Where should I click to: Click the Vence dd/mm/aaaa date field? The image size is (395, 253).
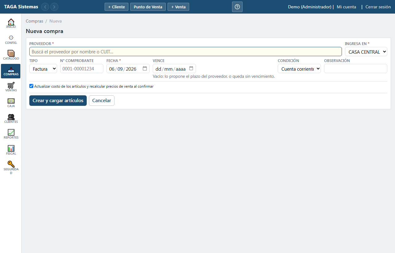coord(174,68)
